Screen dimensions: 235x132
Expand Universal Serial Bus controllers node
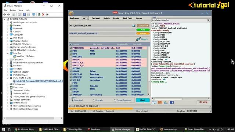tap(8, 106)
